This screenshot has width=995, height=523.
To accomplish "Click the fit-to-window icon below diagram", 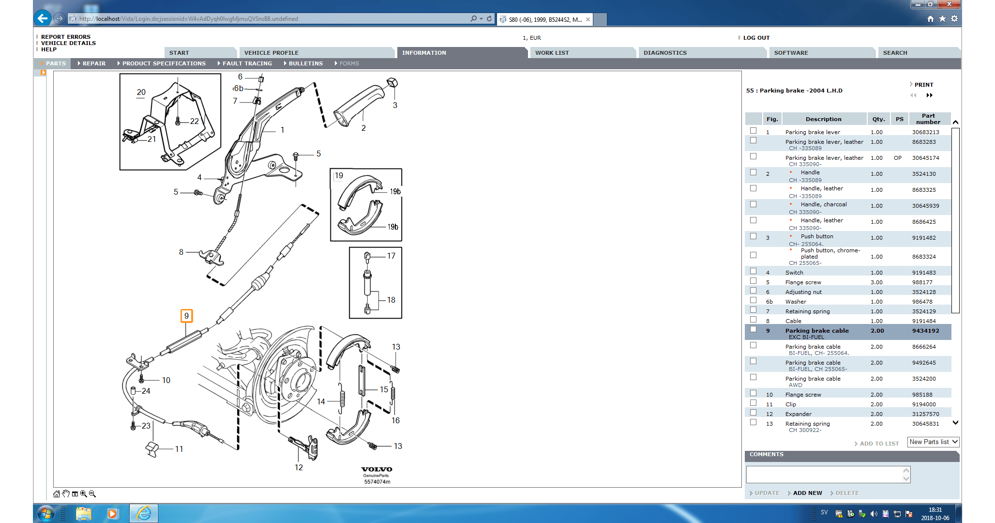I will 75,494.
